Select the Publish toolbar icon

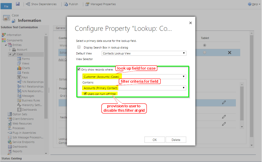(x=66, y=4)
